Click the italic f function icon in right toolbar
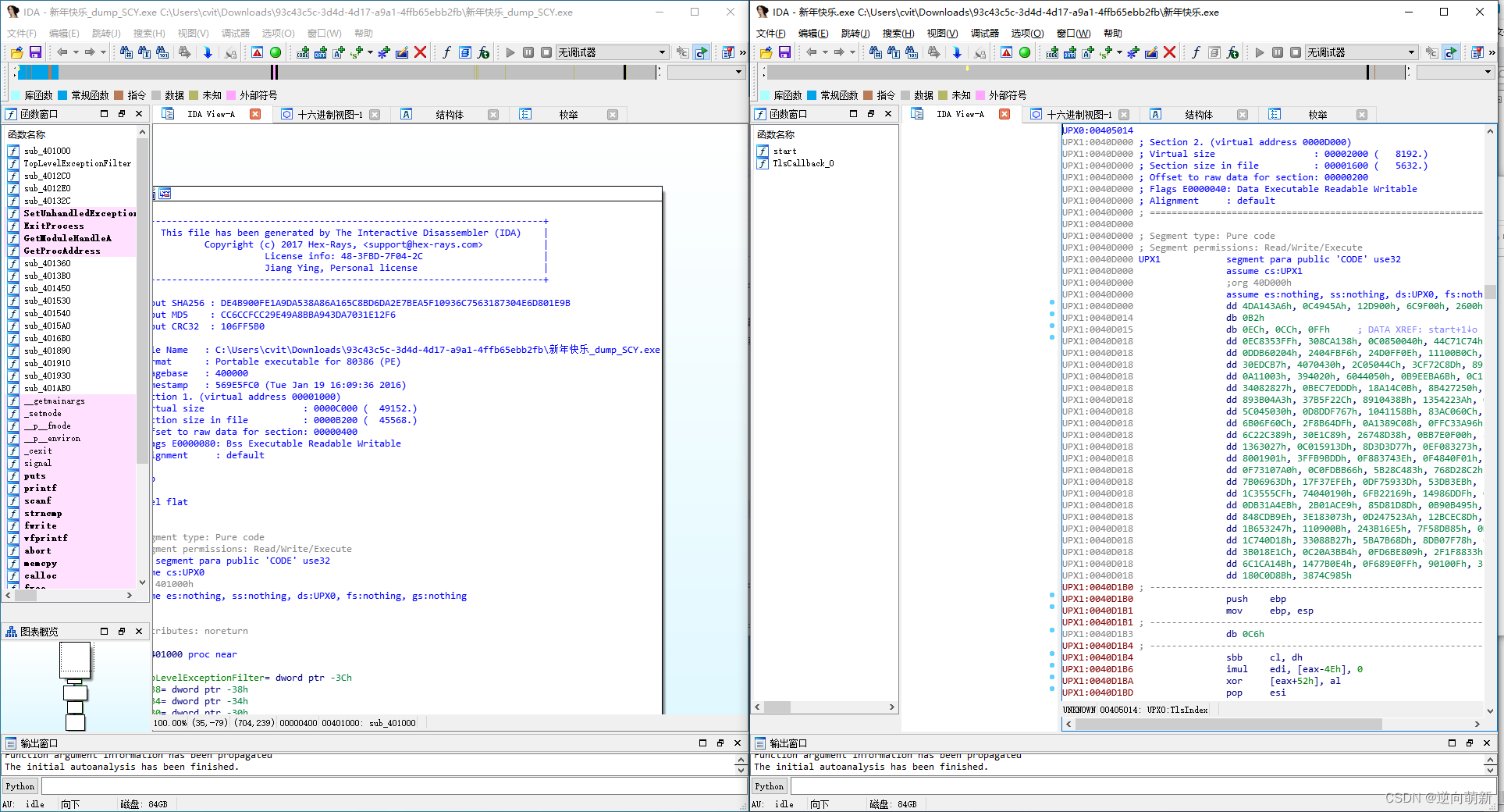The height and width of the screenshot is (812, 1504). point(1196,52)
